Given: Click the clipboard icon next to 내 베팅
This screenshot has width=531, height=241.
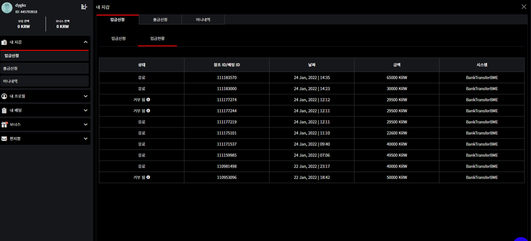Looking at the screenshot, I should 4,110.
